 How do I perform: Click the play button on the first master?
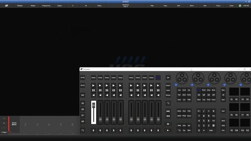click(93, 85)
